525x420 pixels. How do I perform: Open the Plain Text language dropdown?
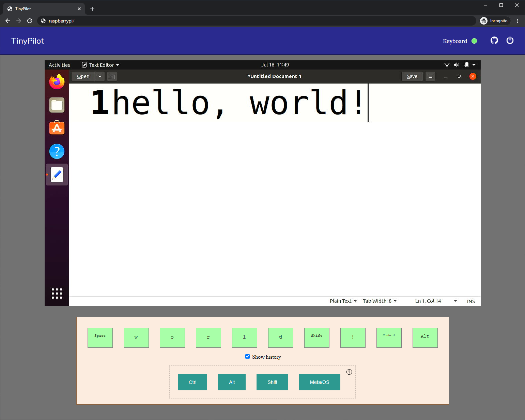[x=343, y=301]
